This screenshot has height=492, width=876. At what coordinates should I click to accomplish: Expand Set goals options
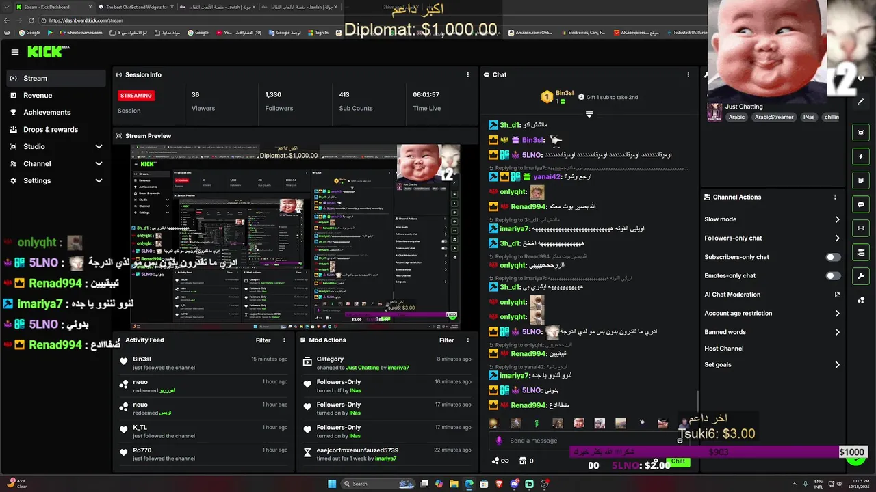pyautogui.click(x=837, y=364)
